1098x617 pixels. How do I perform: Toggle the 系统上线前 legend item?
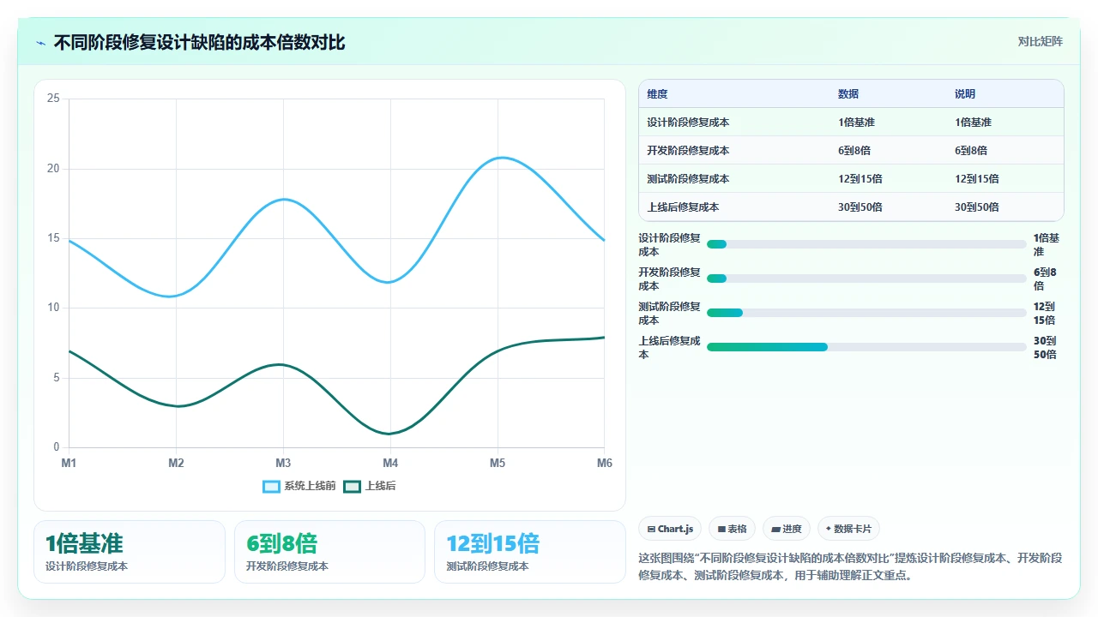299,486
